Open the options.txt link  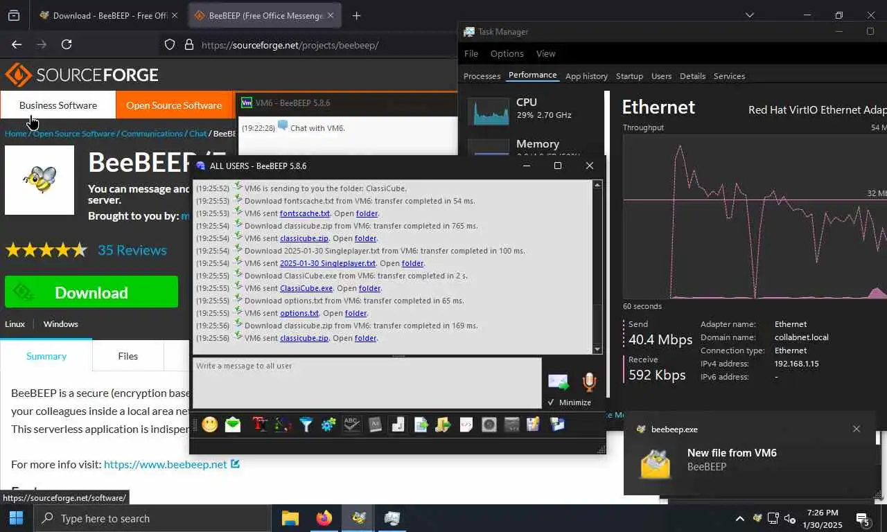299,313
